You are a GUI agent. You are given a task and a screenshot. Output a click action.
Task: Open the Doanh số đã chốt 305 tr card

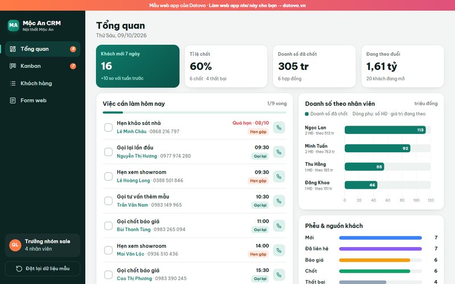coord(315,66)
